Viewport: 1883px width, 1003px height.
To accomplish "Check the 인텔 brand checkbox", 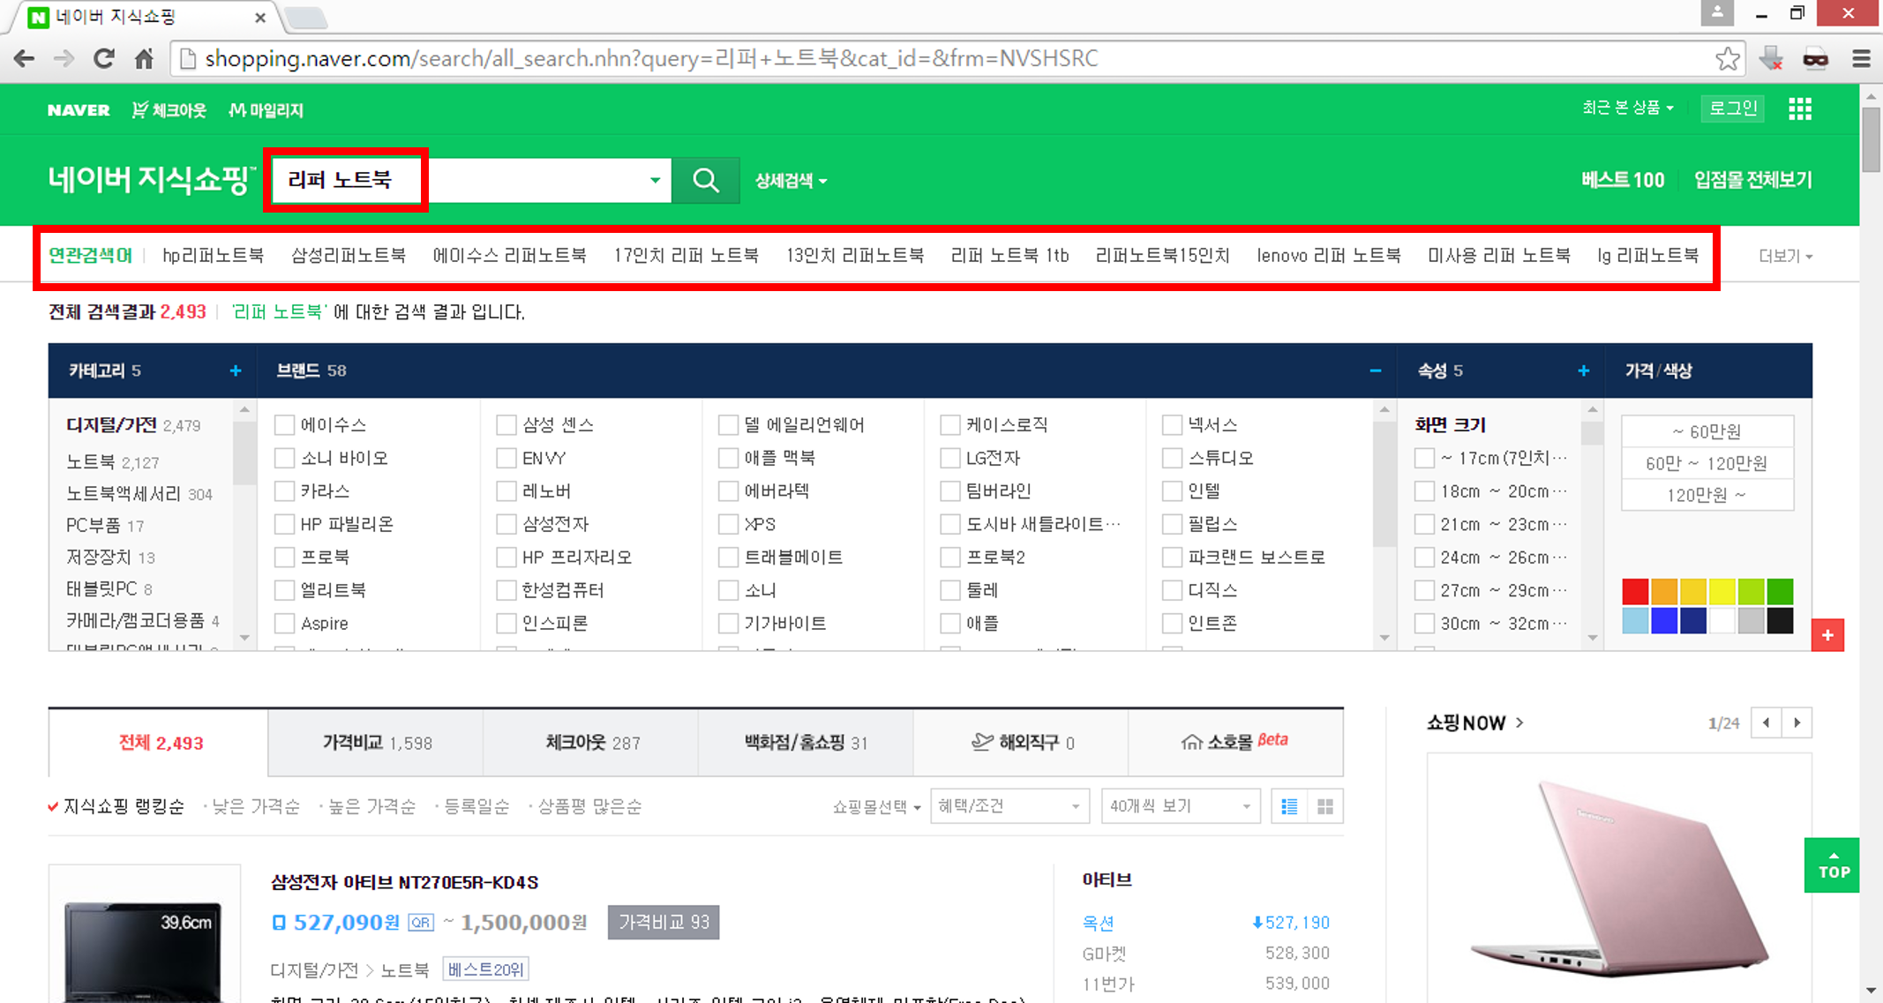I will coord(1172,491).
